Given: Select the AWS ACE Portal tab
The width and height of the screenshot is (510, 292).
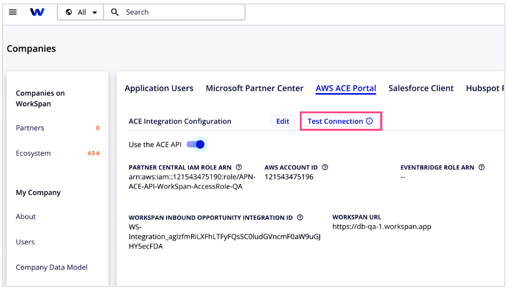Looking at the screenshot, I should coord(346,88).
